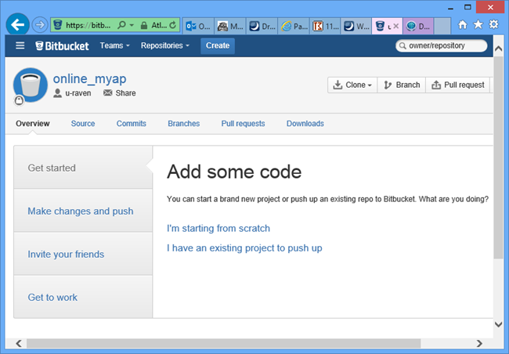Open the Pull requests tab
Screen dimensions: 509x354
pyautogui.click(x=243, y=124)
